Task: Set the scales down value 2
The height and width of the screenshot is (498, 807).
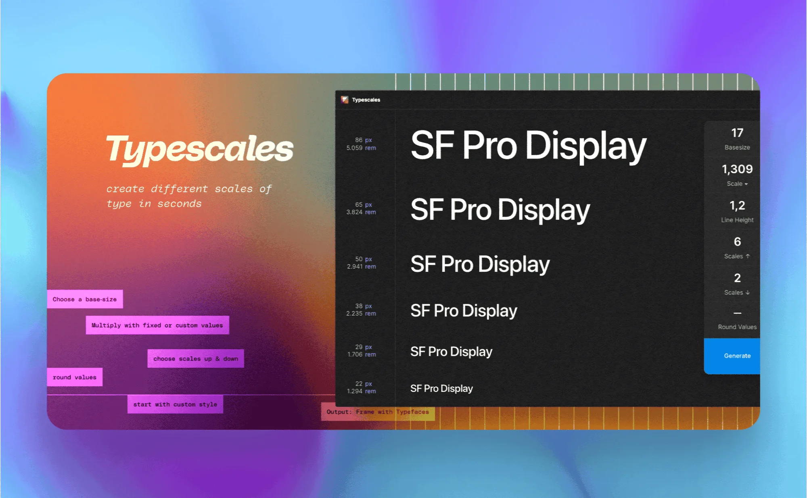Action: coord(737,278)
